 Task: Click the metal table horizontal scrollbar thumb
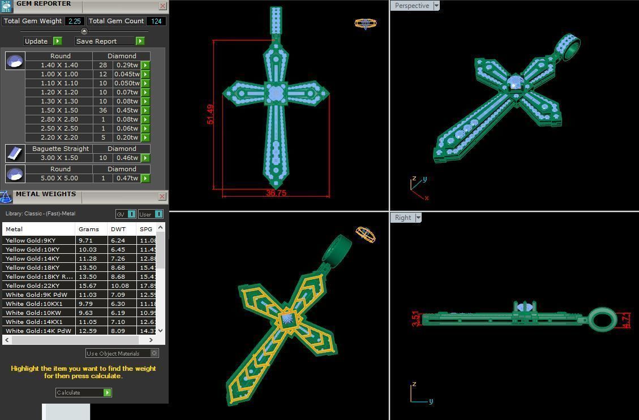[x=75, y=340]
